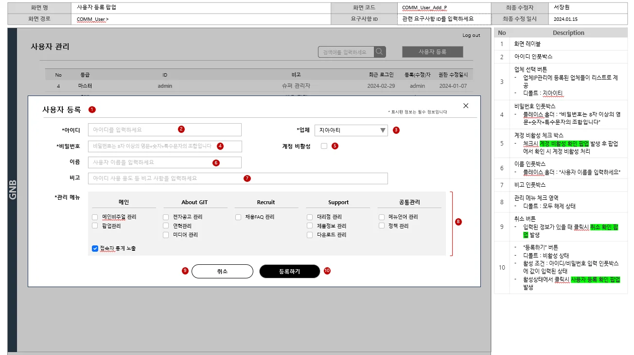The height and width of the screenshot is (355, 634).
Task: Click the 메인 menu column header
Action: (x=123, y=202)
